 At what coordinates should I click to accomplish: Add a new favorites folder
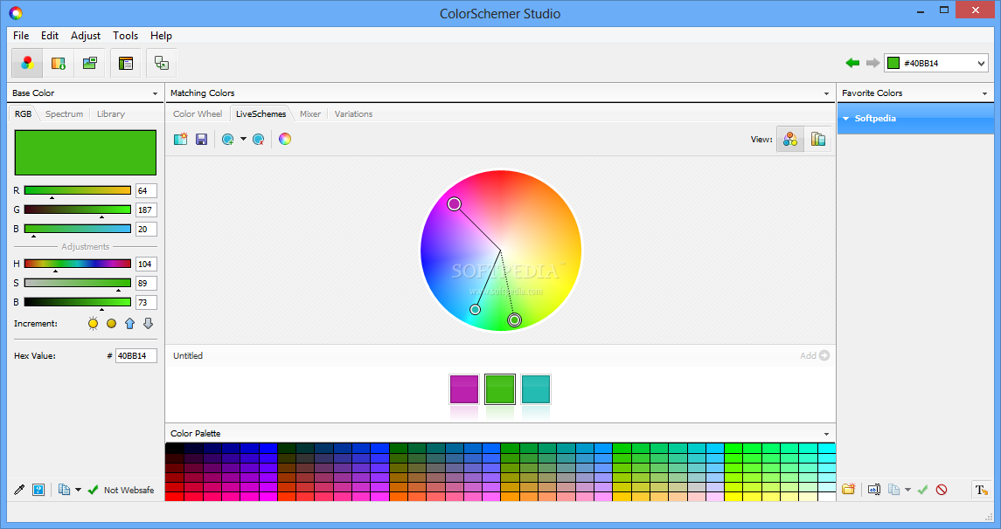pos(848,490)
